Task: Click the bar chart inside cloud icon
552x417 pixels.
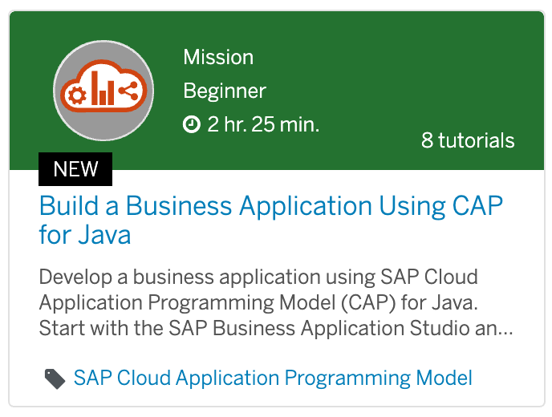Action: [103, 88]
